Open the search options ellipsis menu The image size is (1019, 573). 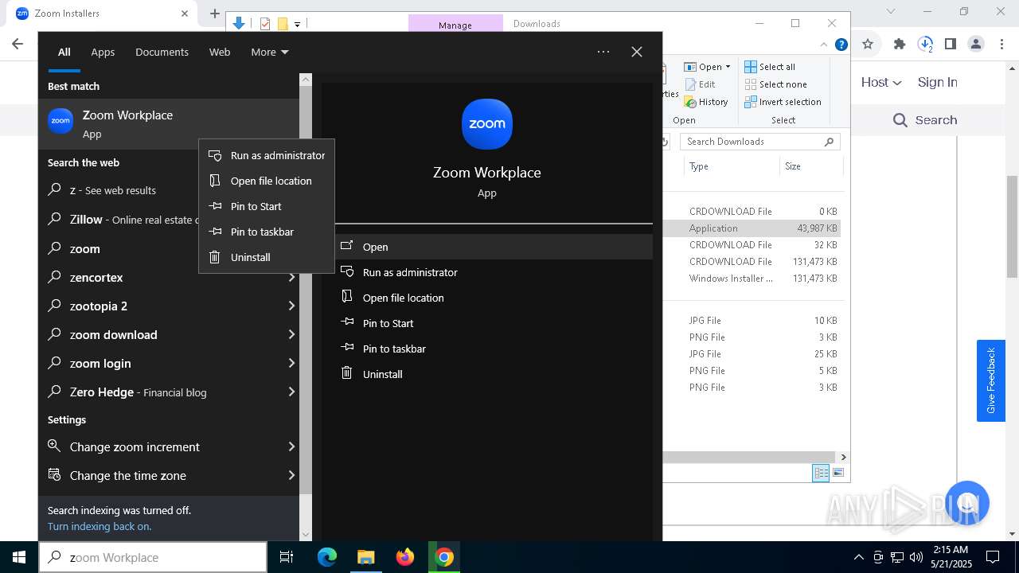click(603, 52)
